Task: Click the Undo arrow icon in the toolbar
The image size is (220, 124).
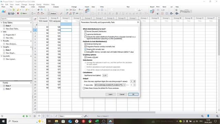Action: (32, 13)
